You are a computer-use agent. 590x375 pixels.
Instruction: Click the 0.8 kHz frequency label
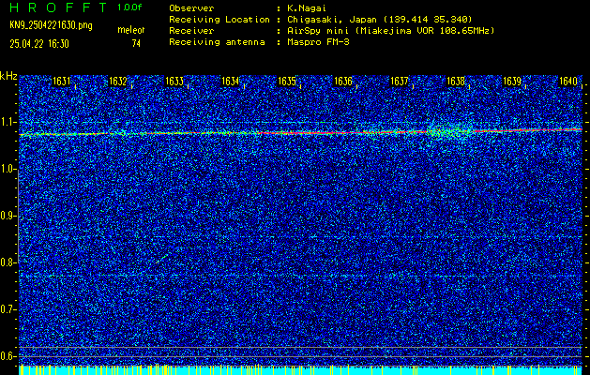8,262
